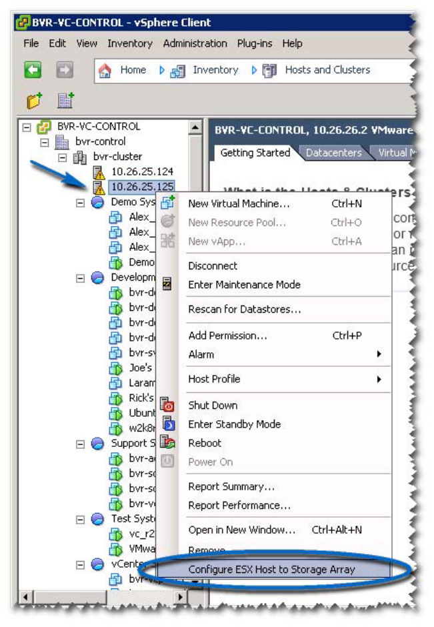
Task: Click the green Back navigation arrow
Action: pos(33,70)
